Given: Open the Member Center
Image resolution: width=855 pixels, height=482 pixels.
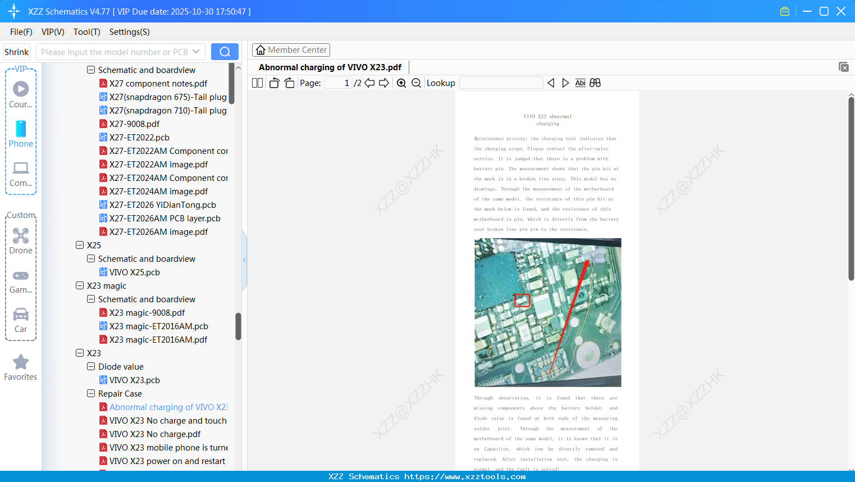Looking at the screenshot, I should pos(291,50).
